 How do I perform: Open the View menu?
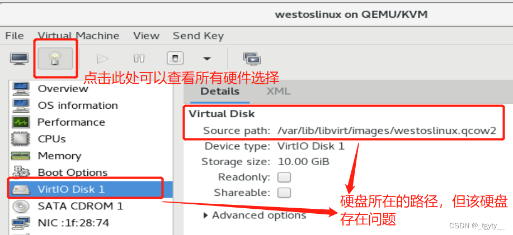click(146, 36)
